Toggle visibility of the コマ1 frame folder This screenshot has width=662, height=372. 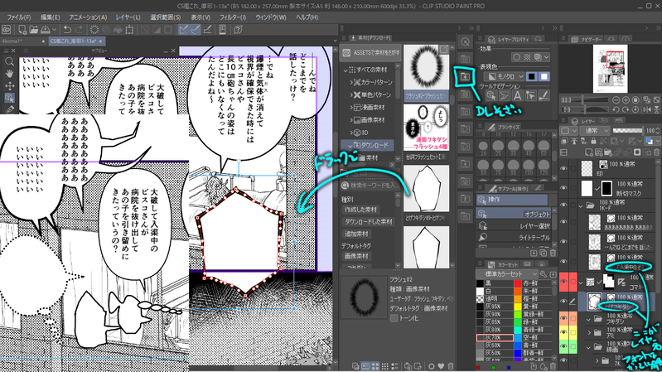coord(563,282)
